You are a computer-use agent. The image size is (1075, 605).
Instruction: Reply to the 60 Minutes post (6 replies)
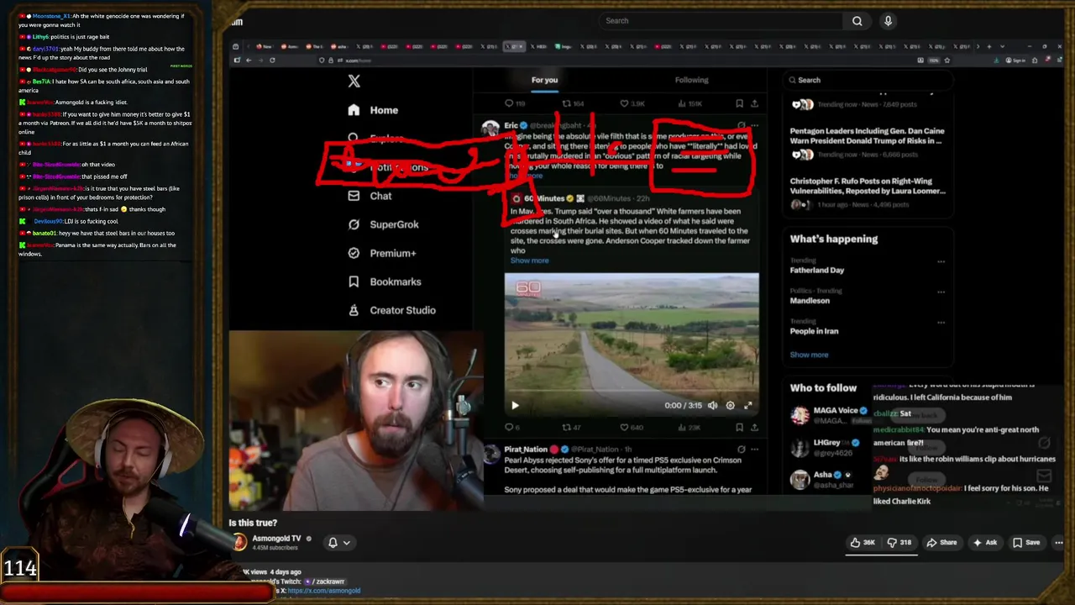511,427
